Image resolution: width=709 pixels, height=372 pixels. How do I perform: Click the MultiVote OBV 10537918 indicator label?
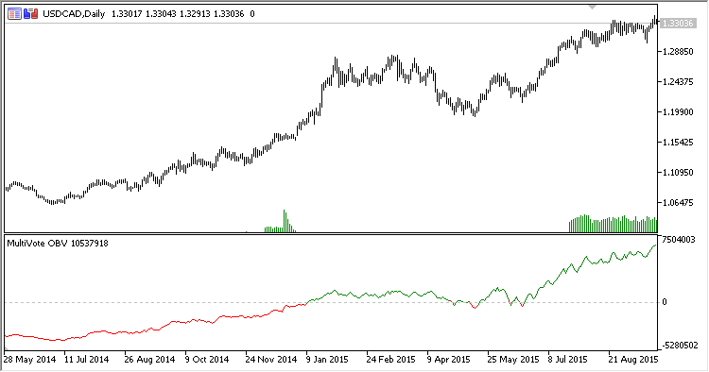[x=58, y=244]
